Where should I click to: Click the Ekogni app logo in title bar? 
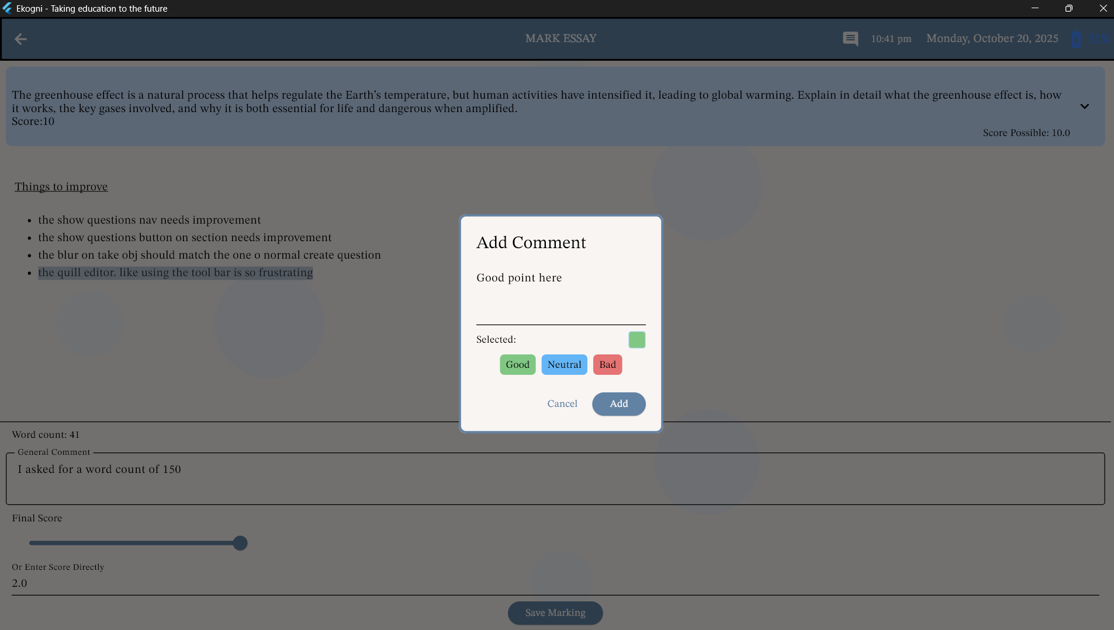(x=7, y=8)
